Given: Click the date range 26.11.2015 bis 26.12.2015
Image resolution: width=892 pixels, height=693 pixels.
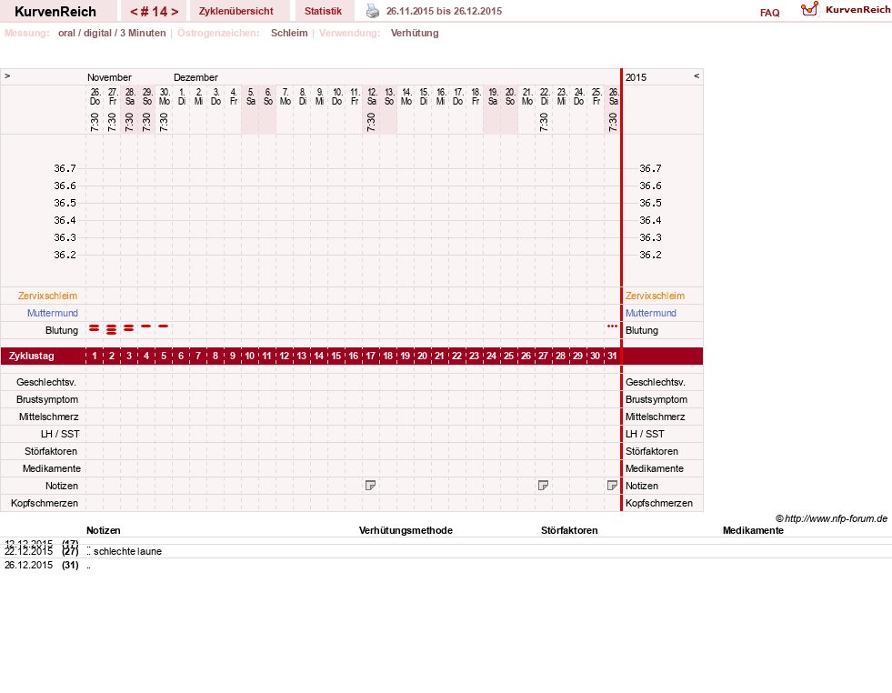Looking at the screenshot, I should click(445, 11).
